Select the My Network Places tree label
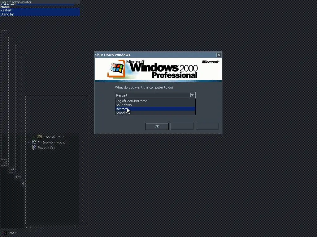Viewport: 317px width, 237px height. pos(52,142)
